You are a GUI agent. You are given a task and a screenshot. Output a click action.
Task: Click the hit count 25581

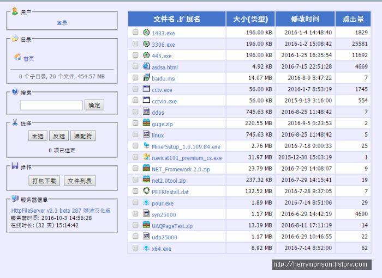coord(360,44)
